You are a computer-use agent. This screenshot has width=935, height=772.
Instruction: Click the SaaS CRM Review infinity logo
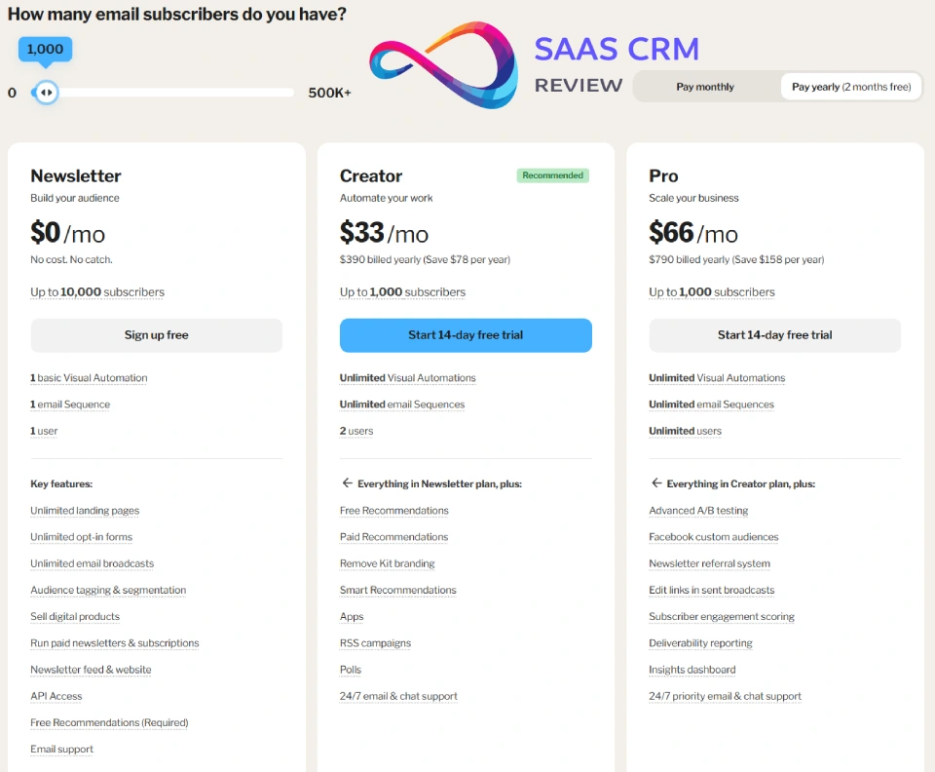pos(443,64)
